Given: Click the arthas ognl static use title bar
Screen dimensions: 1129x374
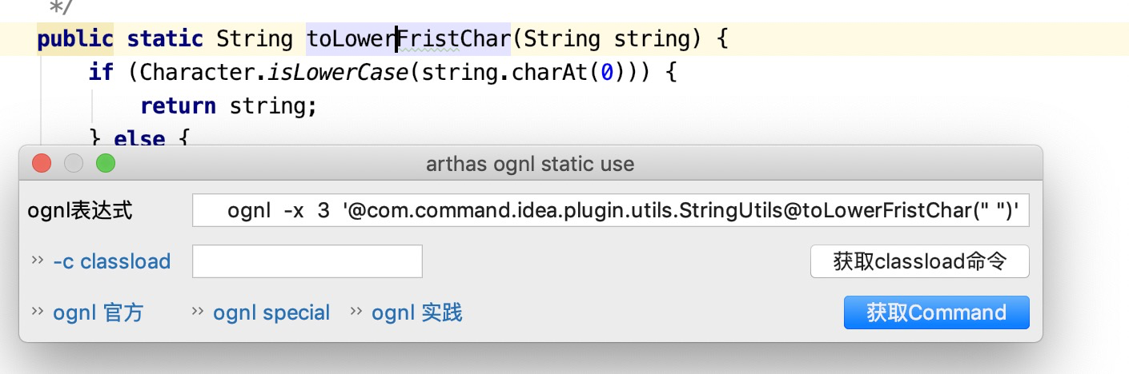Looking at the screenshot, I should click(x=530, y=165).
